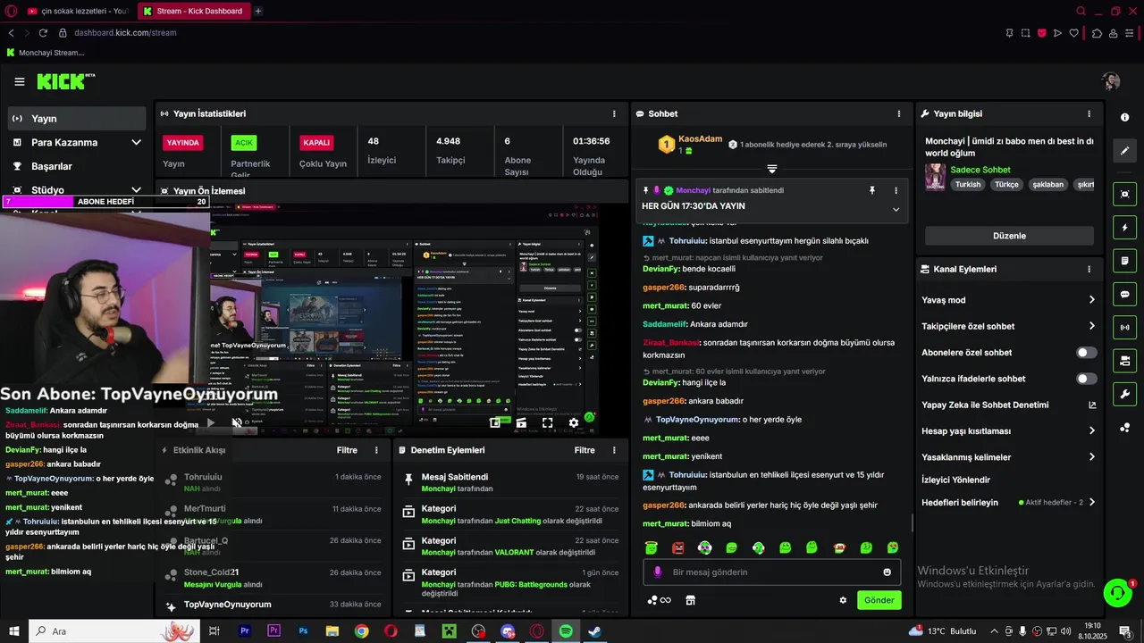
Task: Expand Para Kazanma sidebar section
Action: pyautogui.click(x=136, y=142)
